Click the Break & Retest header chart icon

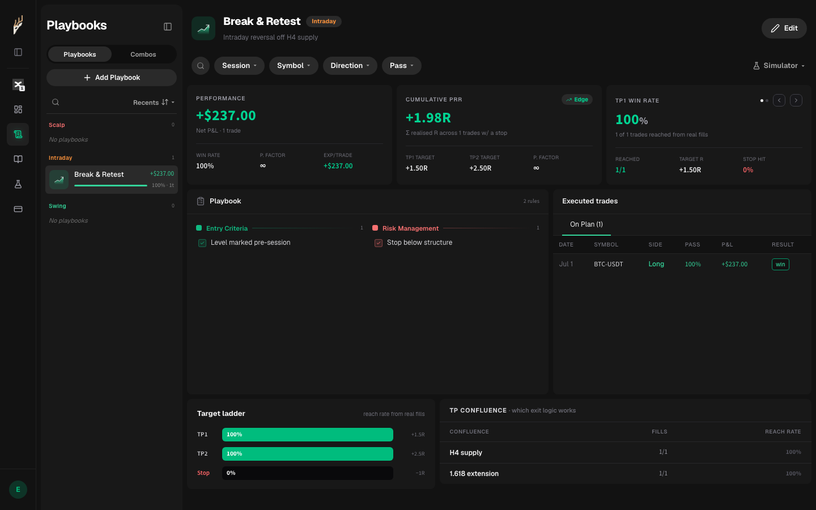tap(203, 28)
